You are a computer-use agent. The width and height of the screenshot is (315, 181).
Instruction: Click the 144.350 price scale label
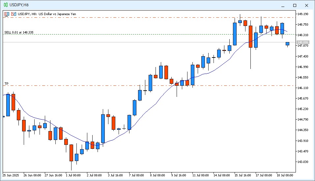(x=303, y=130)
